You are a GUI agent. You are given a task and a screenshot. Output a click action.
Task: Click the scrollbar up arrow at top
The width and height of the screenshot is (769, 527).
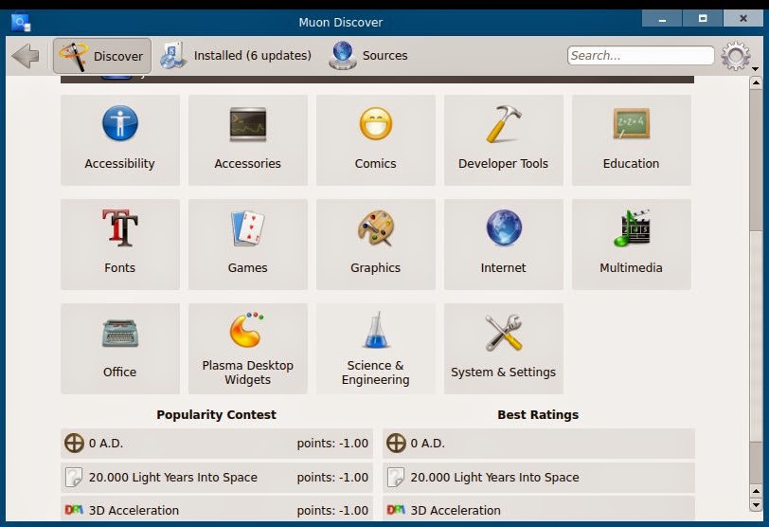756,82
